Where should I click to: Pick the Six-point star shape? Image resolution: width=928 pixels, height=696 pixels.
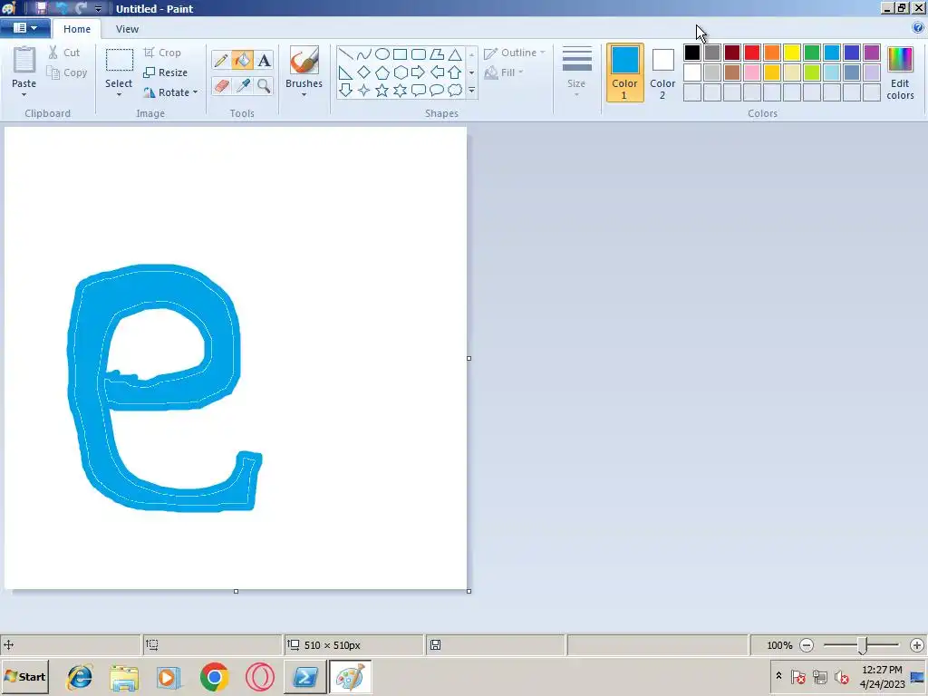pyautogui.click(x=401, y=91)
